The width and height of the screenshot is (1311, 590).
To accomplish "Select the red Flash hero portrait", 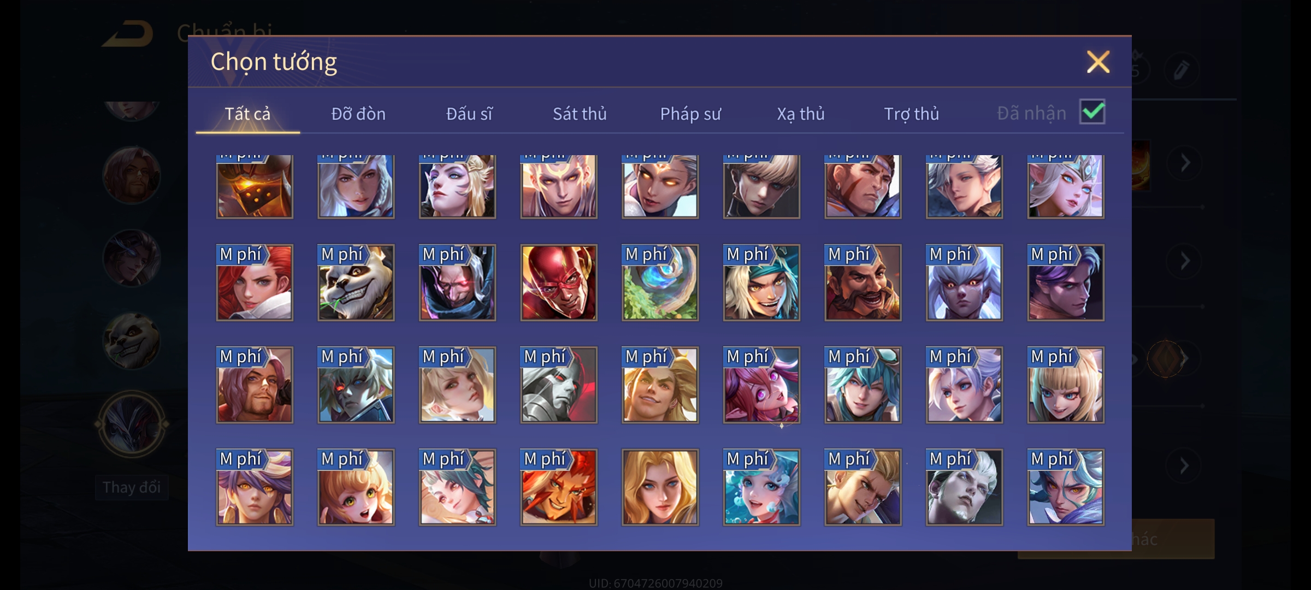I will (x=558, y=282).
